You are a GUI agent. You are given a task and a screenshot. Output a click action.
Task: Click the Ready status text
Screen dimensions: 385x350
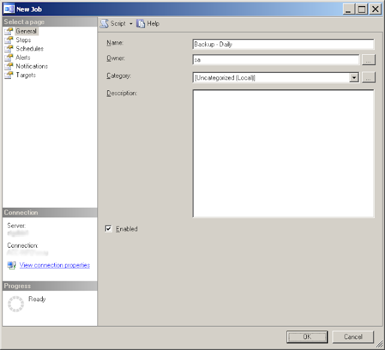click(x=37, y=299)
